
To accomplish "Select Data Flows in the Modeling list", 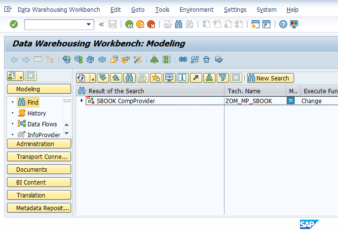I will point(38,124).
